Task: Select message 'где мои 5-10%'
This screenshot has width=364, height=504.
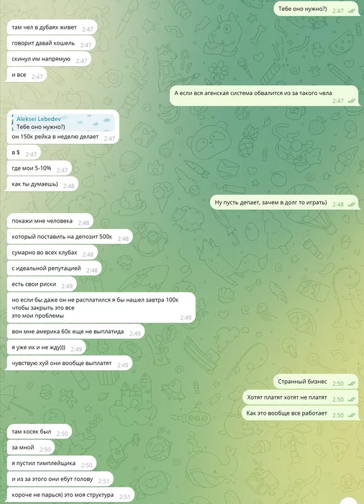Action: [39, 168]
